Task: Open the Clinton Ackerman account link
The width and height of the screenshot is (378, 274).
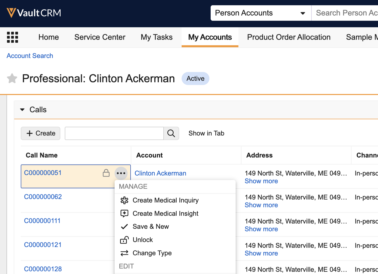Action: pyautogui.click(x=160, y=173)
